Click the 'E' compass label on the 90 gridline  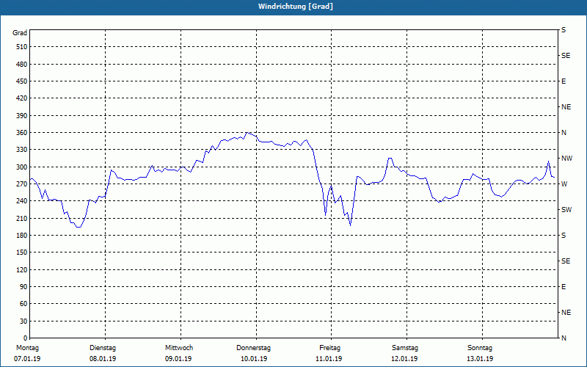point(564,287)
